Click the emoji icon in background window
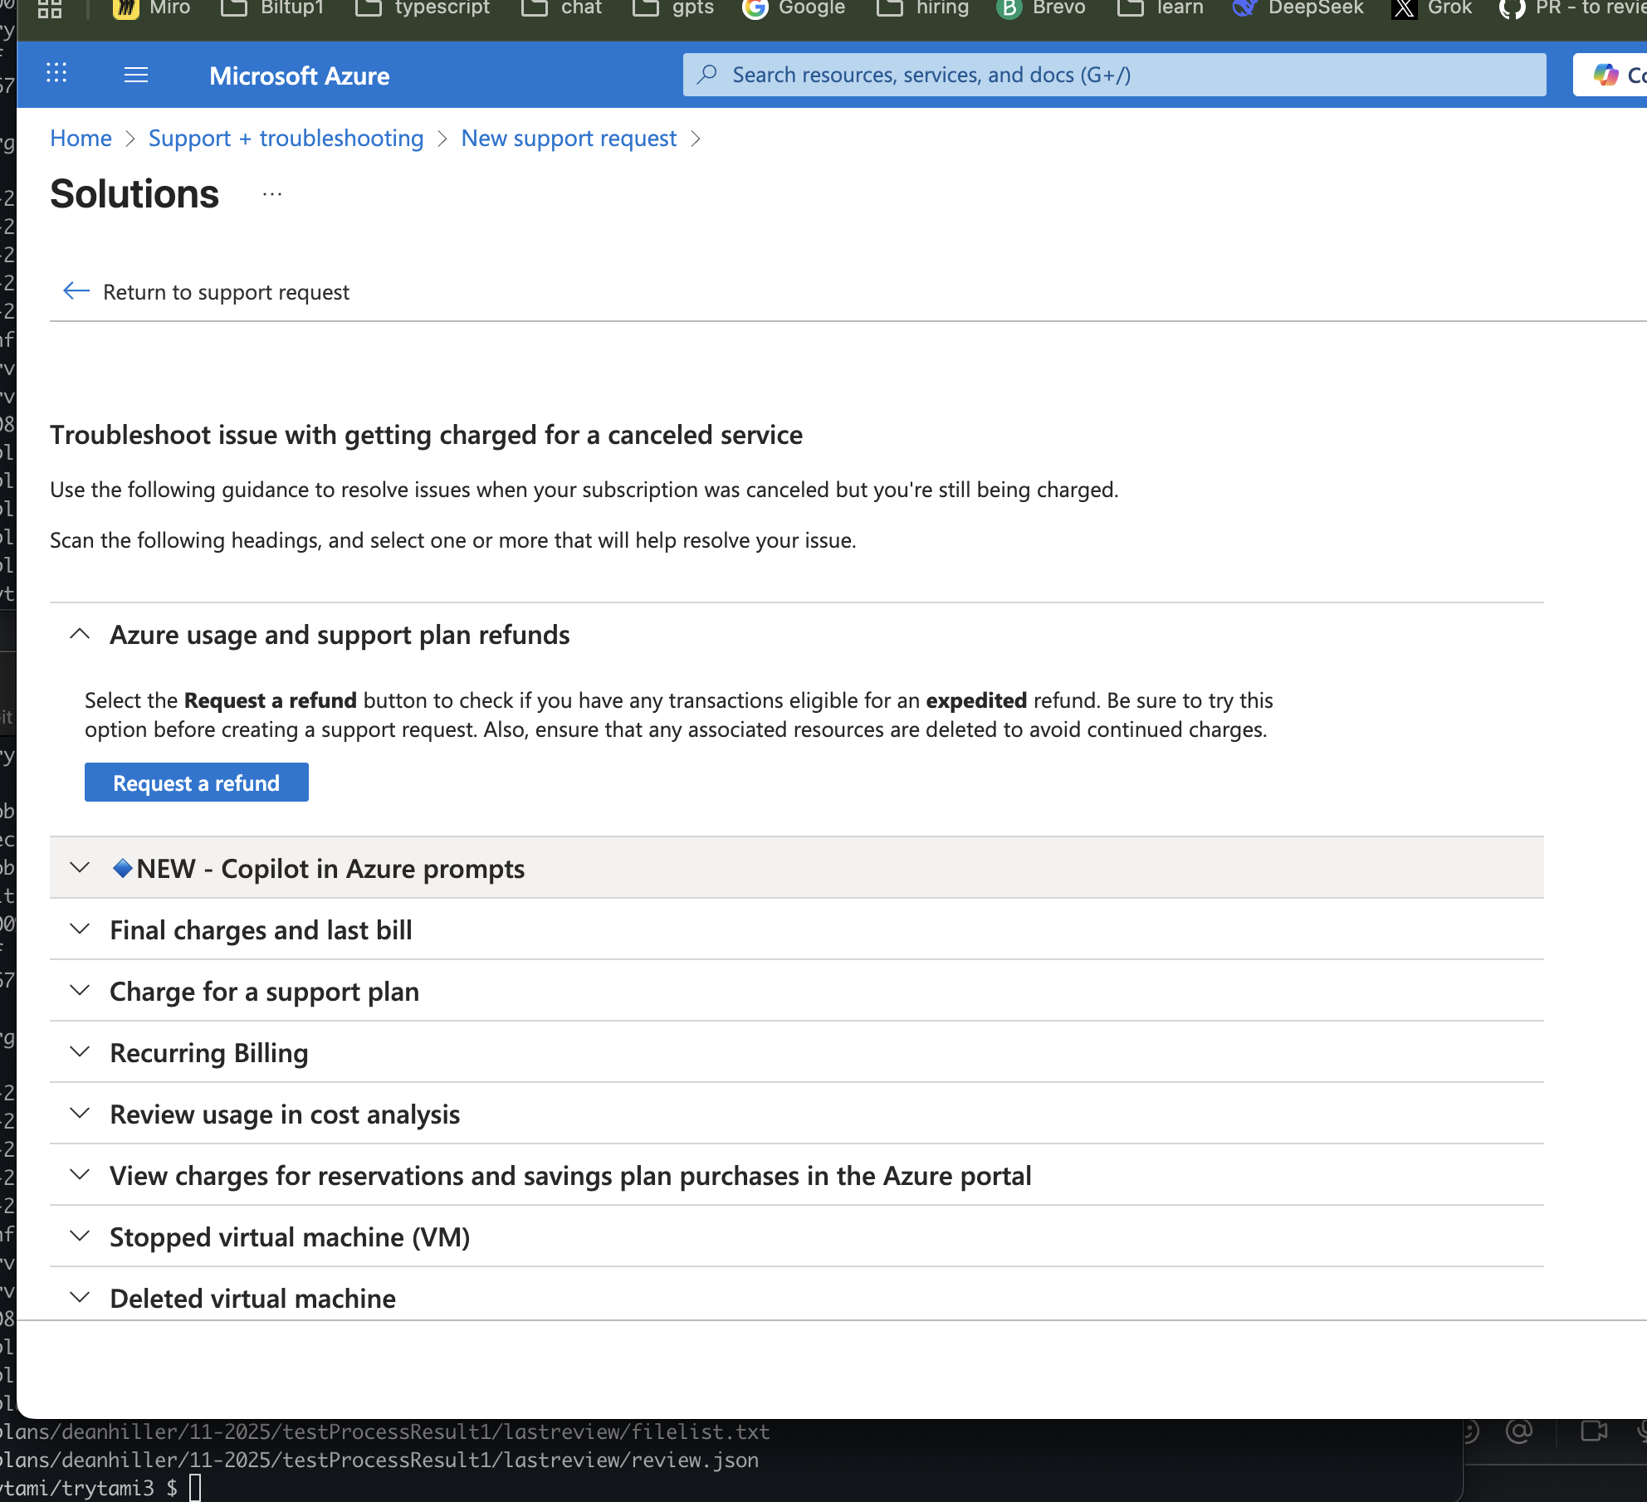 [x=1471, y=1431]
